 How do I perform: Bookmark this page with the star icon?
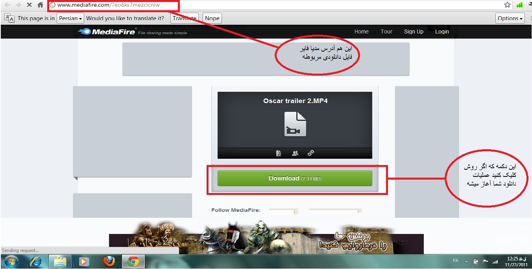pyautogui.click(x=508, y=5)
